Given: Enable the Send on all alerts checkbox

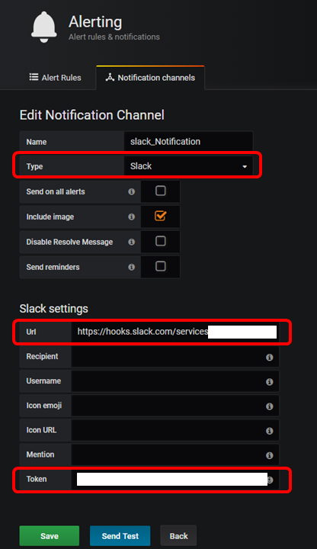Looking at the screenshot, I should coord(161,191).
